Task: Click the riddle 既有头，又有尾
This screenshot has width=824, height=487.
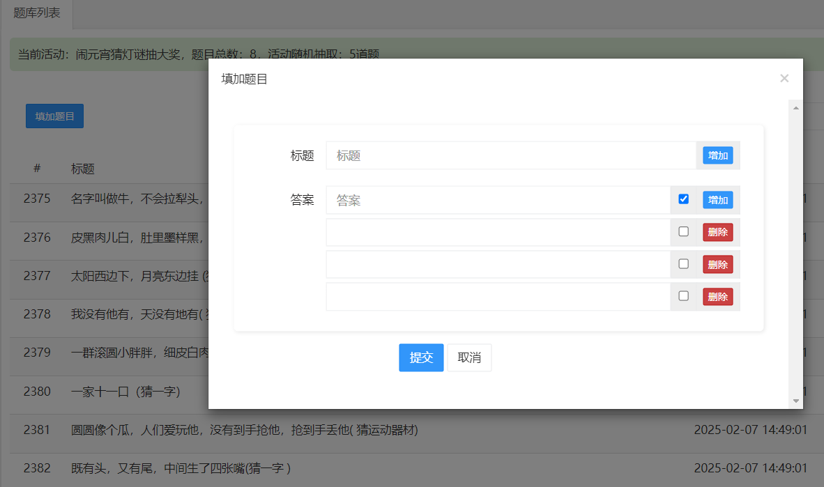Action: (x=181, y=468)
